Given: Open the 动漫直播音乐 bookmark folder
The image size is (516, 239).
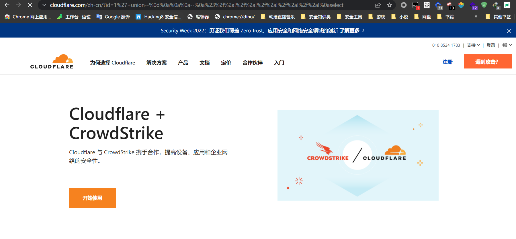Looking at the screenshot, I should 277,17.
